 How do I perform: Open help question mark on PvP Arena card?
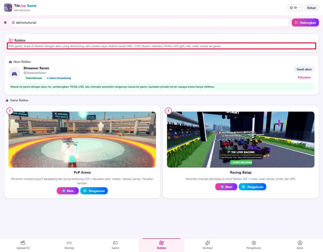10,111
